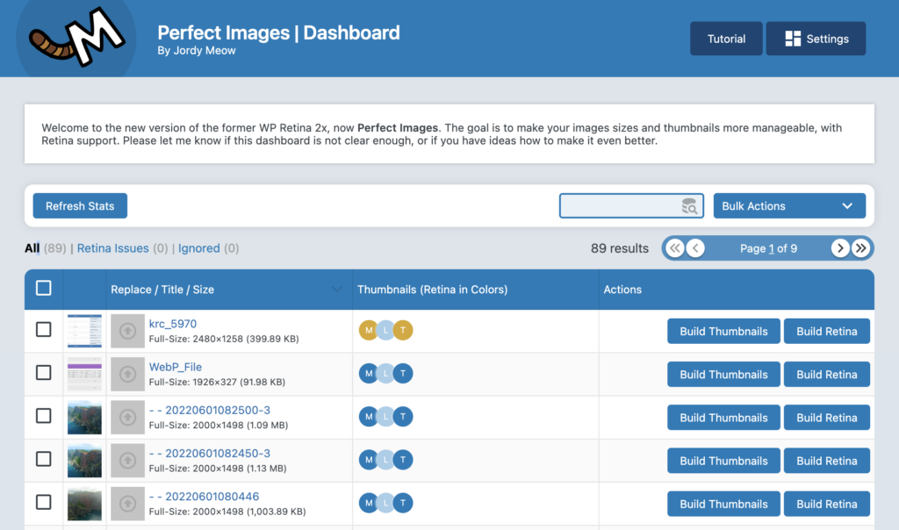Open the Bulk Actions dropdown
This screenshot has height=530, width=899.
click(789, 205)
